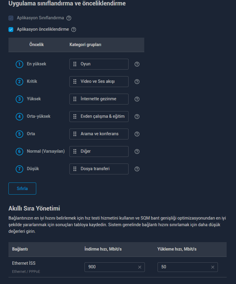Click help icon next to Aplikasyon önceliklendirme
Viewport: 236px width, 284px height.
[74, 30]
